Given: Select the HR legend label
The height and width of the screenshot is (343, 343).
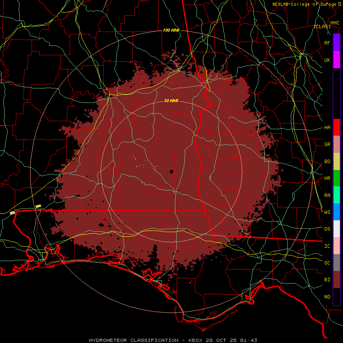Looking at the screenshot, I should click(327, 178).
